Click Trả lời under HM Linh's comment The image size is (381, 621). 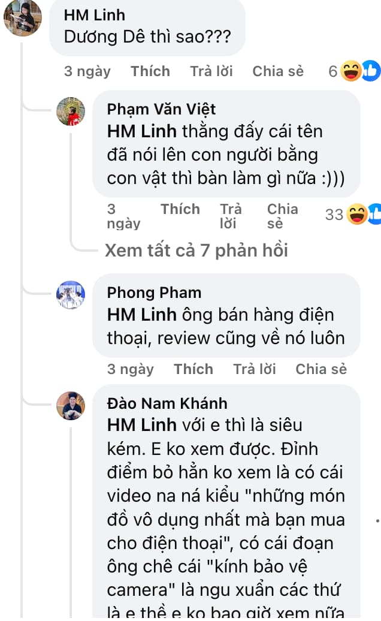tap(211, 71)
